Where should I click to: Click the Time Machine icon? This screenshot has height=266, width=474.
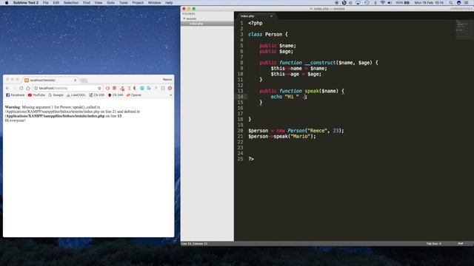click(x=367, y=3)
